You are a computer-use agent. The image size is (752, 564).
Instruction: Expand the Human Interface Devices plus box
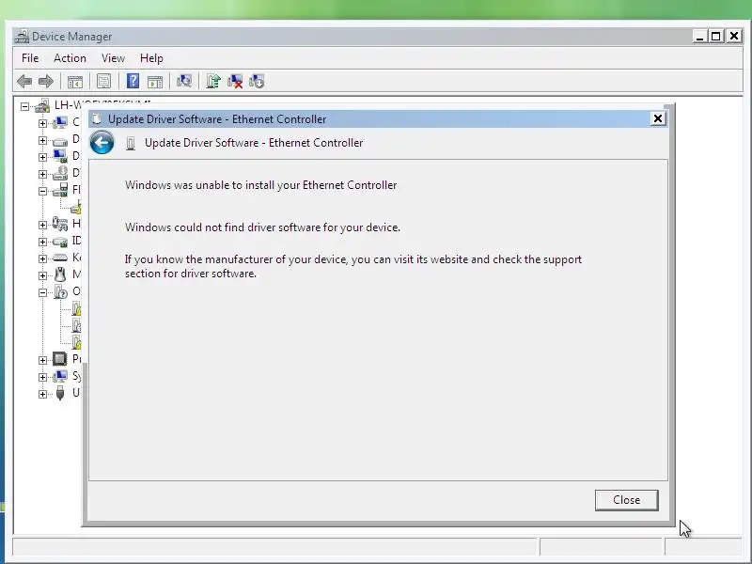pyautogui.click(x=42, y=225)
